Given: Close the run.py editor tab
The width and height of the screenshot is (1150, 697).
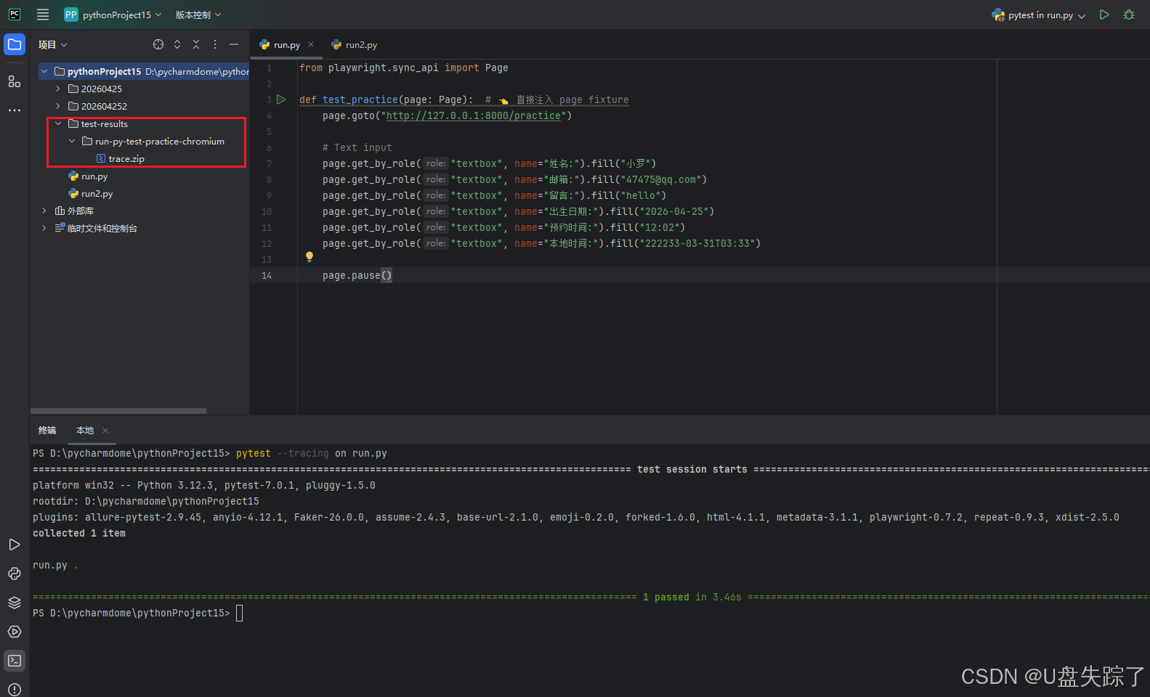Looking at the screenshot, I should [x=311, y=44].
